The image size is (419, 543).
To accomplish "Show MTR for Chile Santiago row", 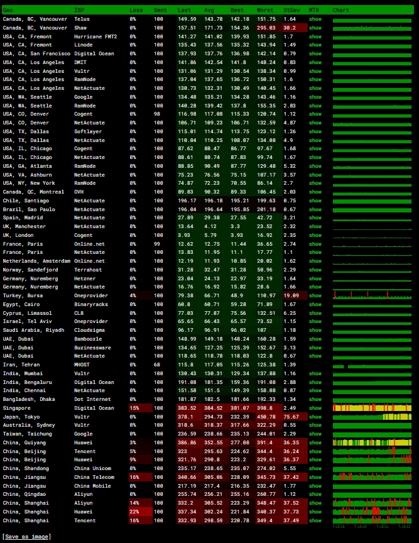I will [315, 200].
